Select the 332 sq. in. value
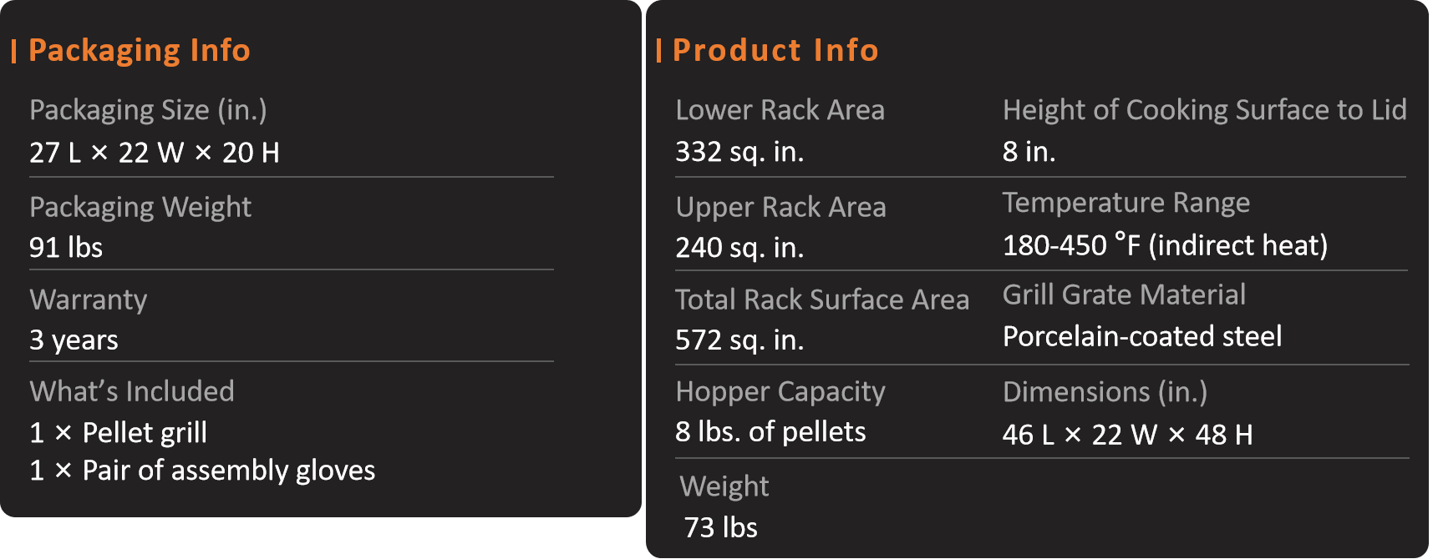 pyautogui.click(x=739, y=152)
